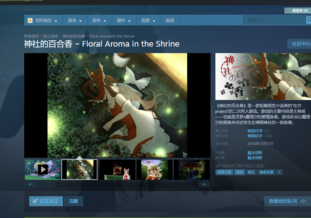Screen dimensions: 311x218
Task: Play the trailer video thumbnail
Action: [x=43, y=170]
